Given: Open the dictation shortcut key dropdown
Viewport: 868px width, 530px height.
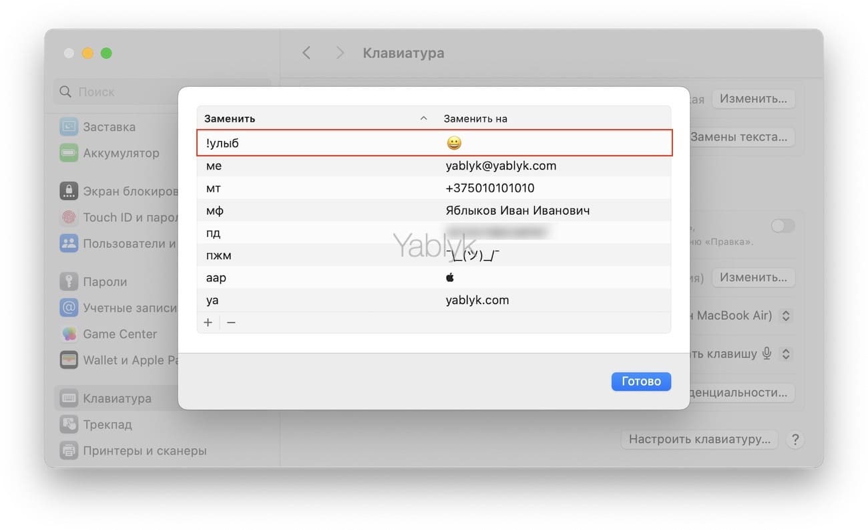Looking at the screenshot, I should (786, 354).
